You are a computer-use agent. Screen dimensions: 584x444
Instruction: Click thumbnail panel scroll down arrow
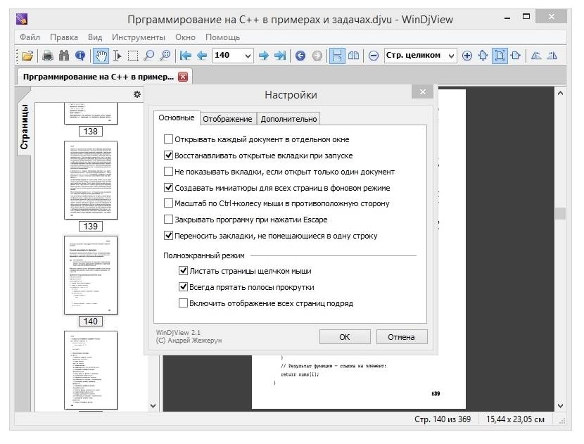pyautogui.click(x=153, y=405)
